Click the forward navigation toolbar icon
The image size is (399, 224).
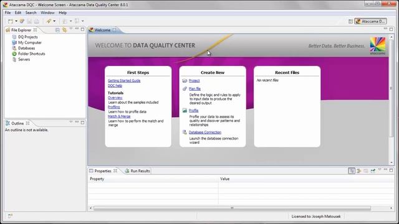pos(77,21)
